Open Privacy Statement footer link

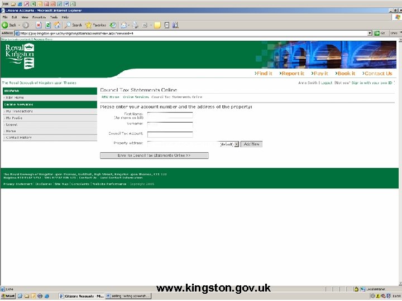coord(18,184)
